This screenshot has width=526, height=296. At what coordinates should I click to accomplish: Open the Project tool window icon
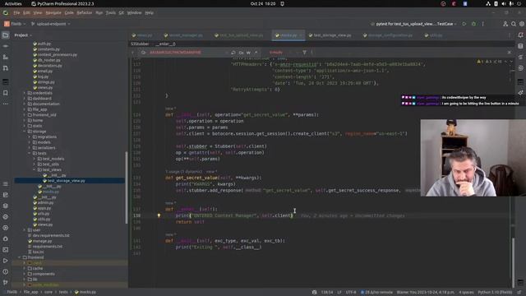tap(6, 35)
